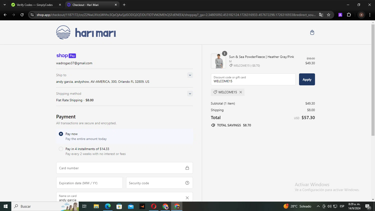Open the shopping bag cart icon
Image resolution: width=375 pixels, height=211 pixels.
click(312, 32)
